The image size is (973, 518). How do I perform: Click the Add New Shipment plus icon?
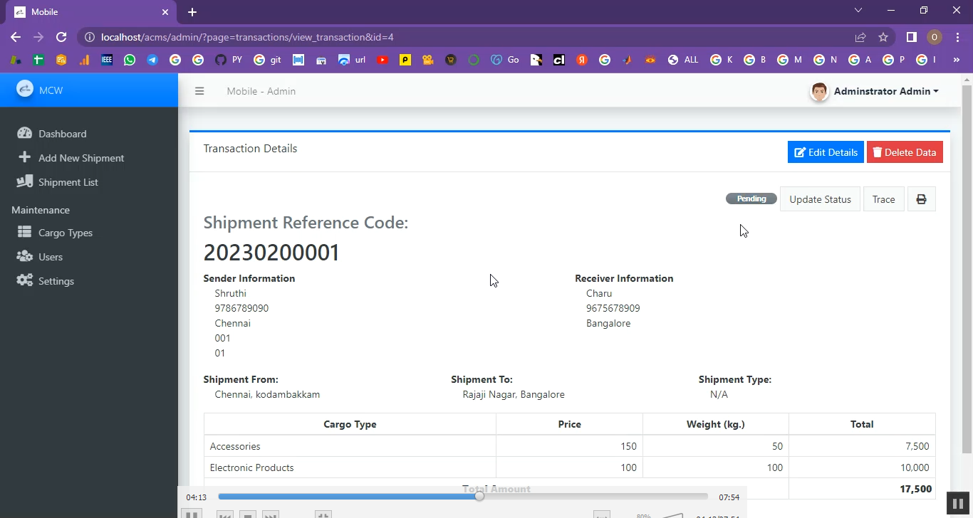click(25, 157)
